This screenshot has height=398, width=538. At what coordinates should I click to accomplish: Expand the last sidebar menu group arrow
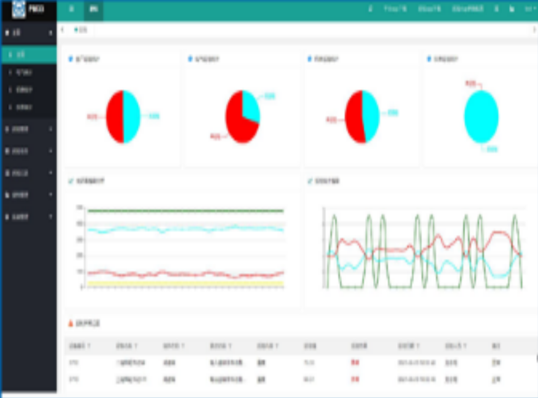click(51, 217)
